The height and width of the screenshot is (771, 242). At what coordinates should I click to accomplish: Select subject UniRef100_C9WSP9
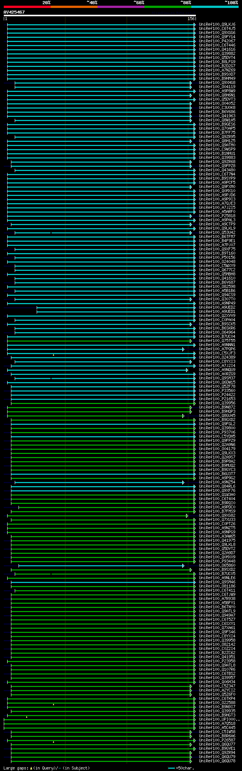point(217,149)
